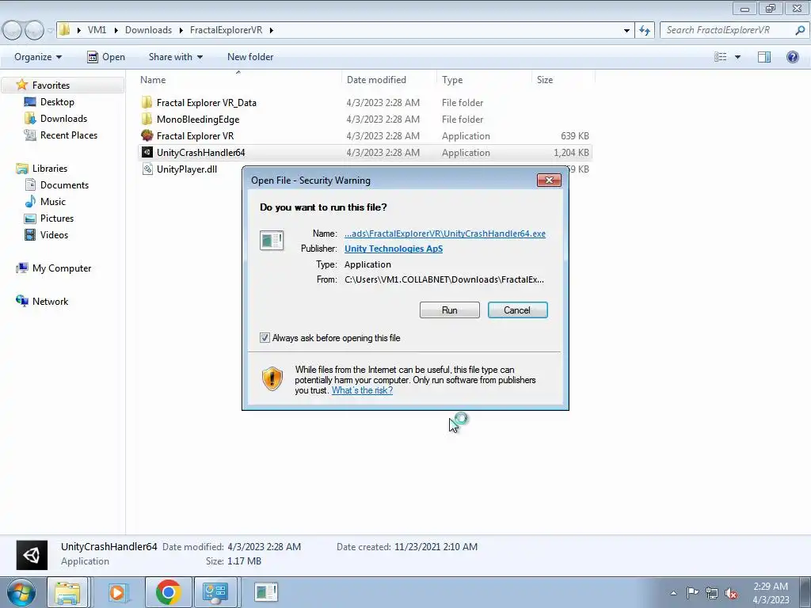Open the address bar history dropdown
Image resolution: width=811 pixels, height=608 pixels.
pyautogui.click(x=626, y=31)
